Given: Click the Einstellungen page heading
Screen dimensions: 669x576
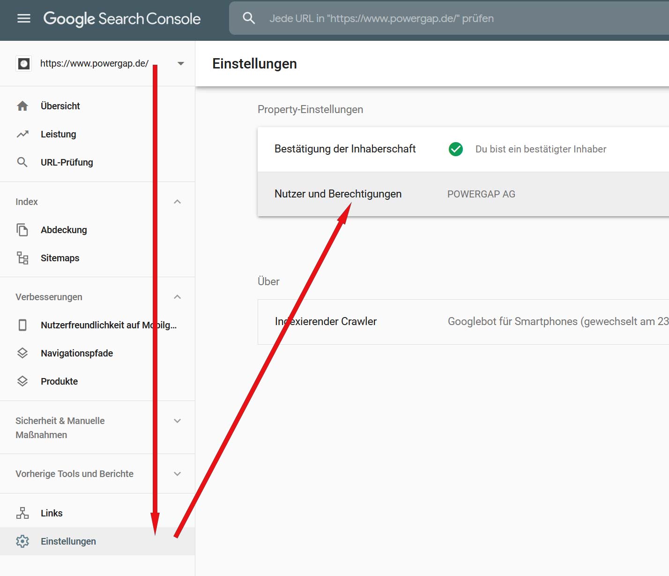Looking at the screenshot, I should click(x=254, y=64).
